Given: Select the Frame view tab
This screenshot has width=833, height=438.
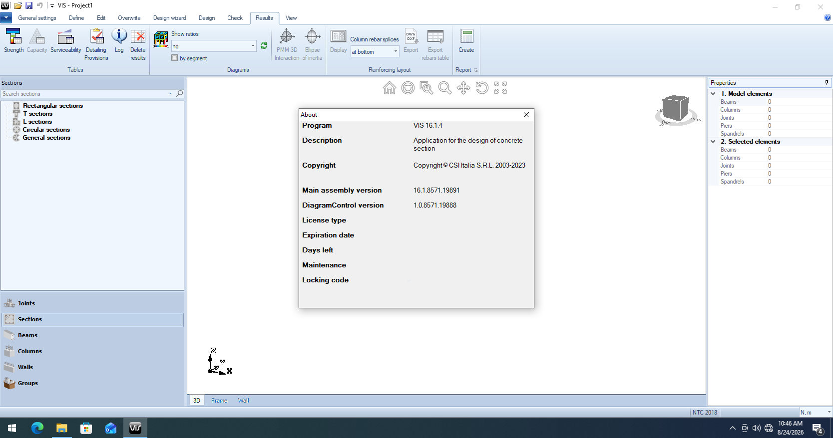Looking at the screenshot, I should click(x=219, y=401).
